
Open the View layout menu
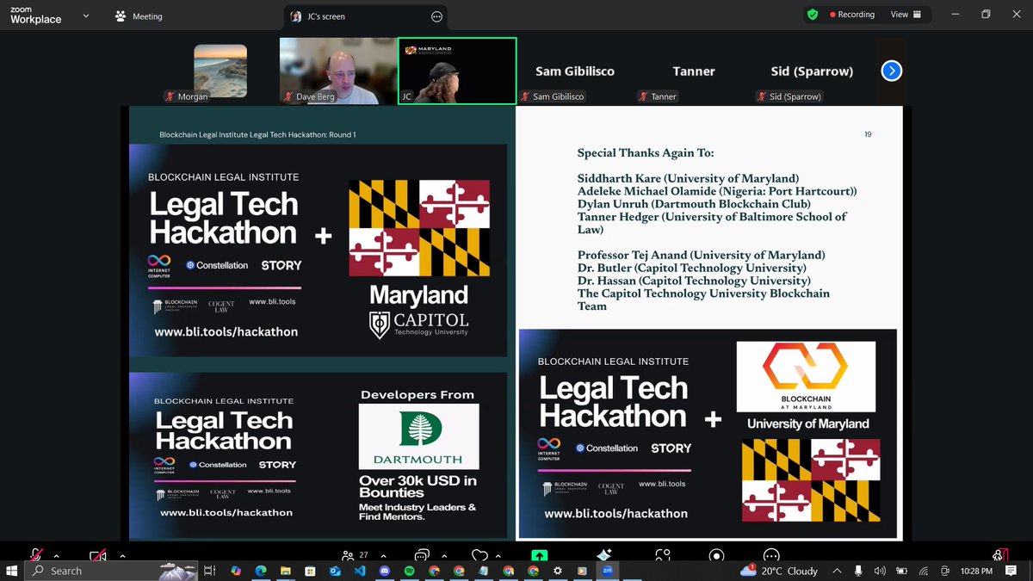click(x=906, y=15)
